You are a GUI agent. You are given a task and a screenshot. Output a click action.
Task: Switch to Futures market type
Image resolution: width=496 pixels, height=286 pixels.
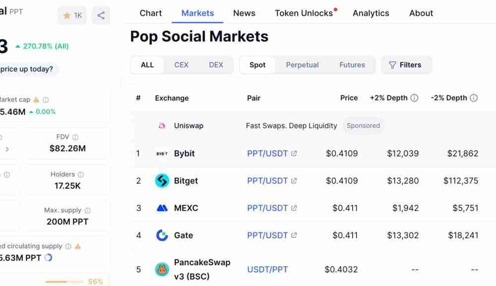point(352,65)
